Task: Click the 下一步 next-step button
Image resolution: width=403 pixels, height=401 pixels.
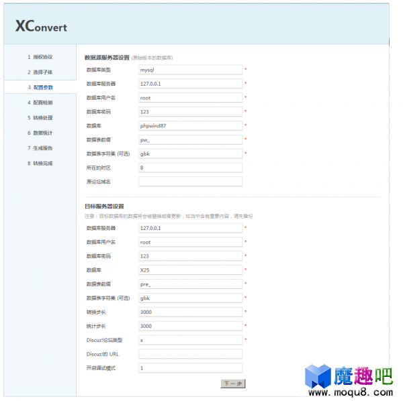Action: [x=233, y=384]
